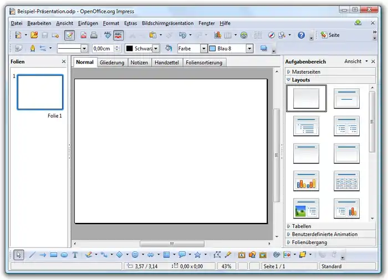
Task: Open the Farbe fill type dropdown
Action: tap(203, 49)
